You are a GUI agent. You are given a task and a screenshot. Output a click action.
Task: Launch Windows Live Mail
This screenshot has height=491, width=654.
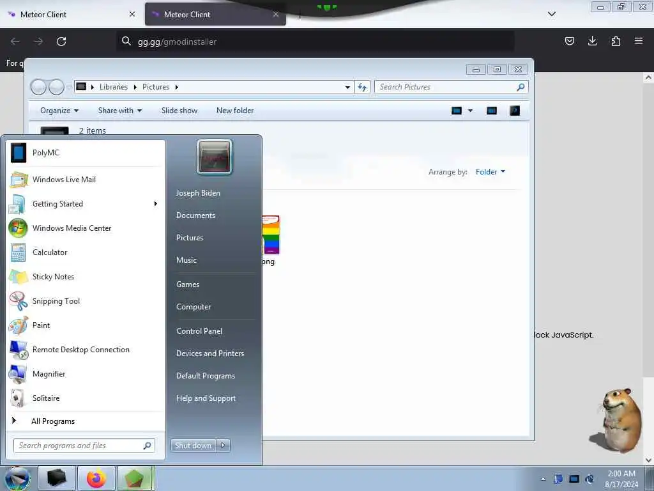[x=86, y=180]
